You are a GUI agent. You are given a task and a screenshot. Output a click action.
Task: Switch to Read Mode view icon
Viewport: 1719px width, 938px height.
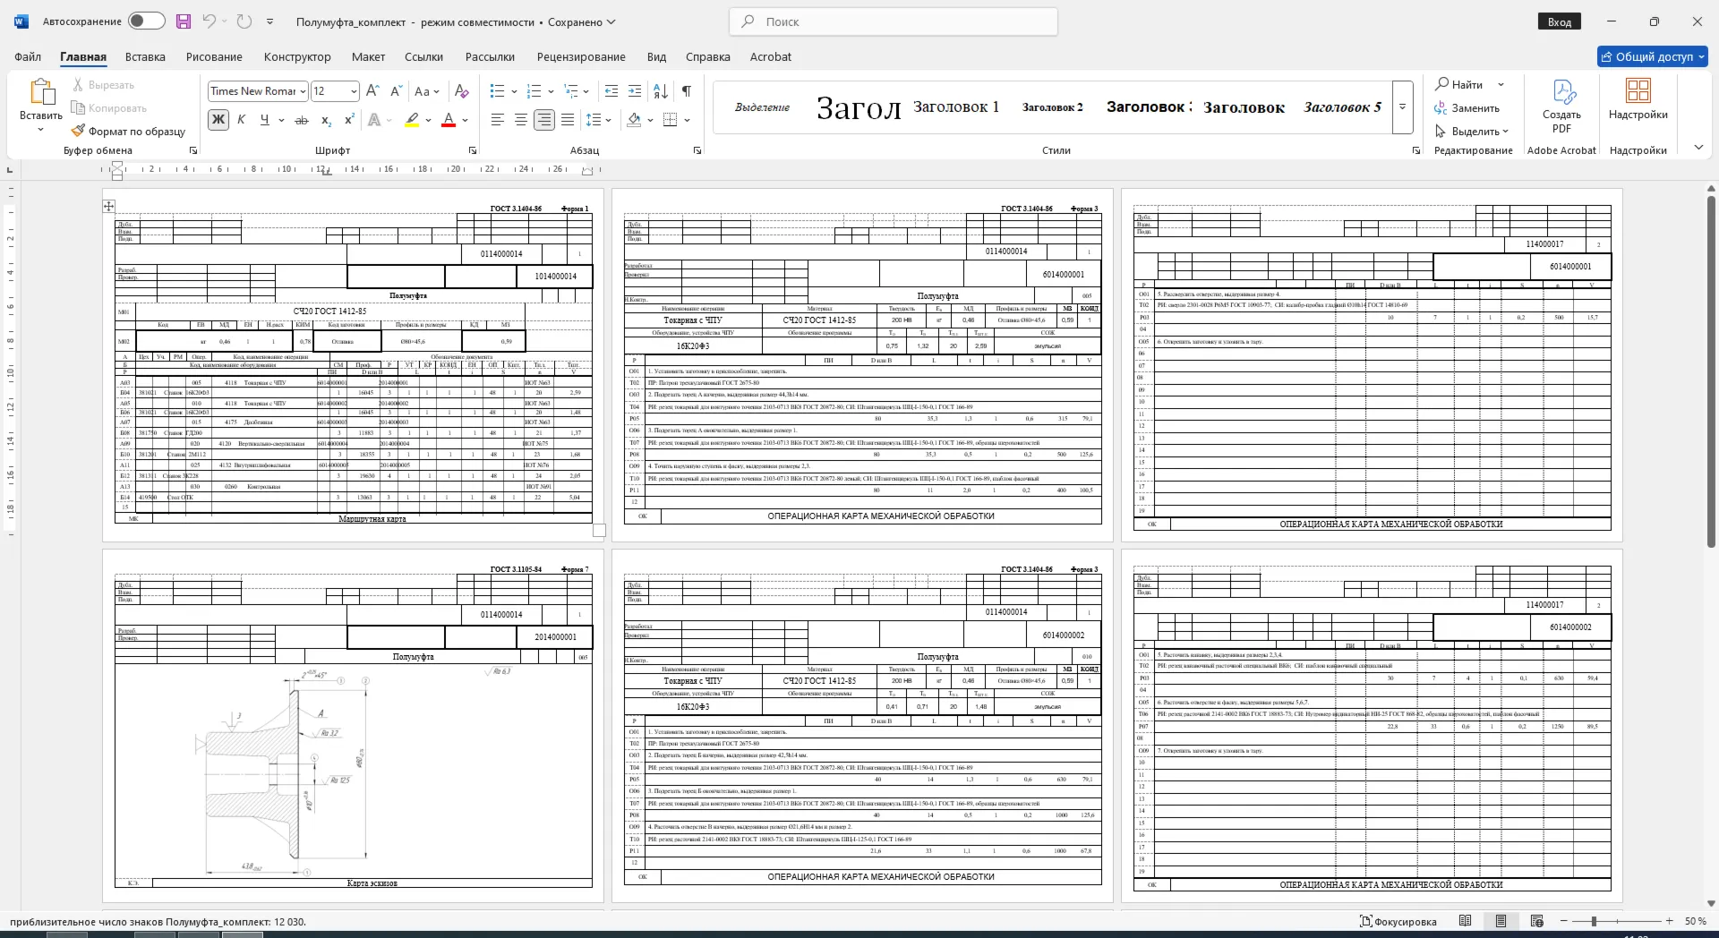(1465, 921)
